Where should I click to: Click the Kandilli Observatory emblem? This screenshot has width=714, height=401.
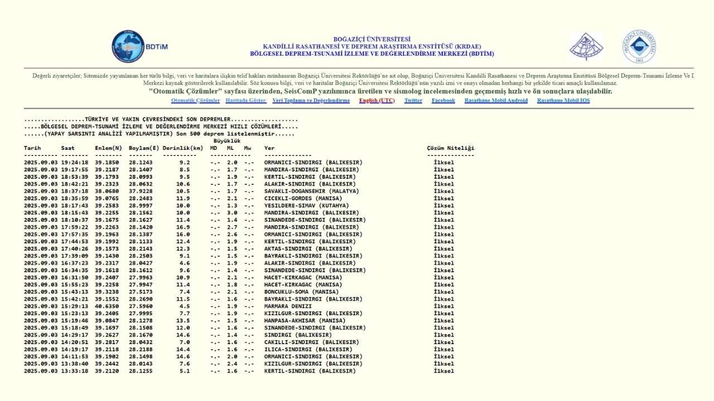click(x=586, y=47)
